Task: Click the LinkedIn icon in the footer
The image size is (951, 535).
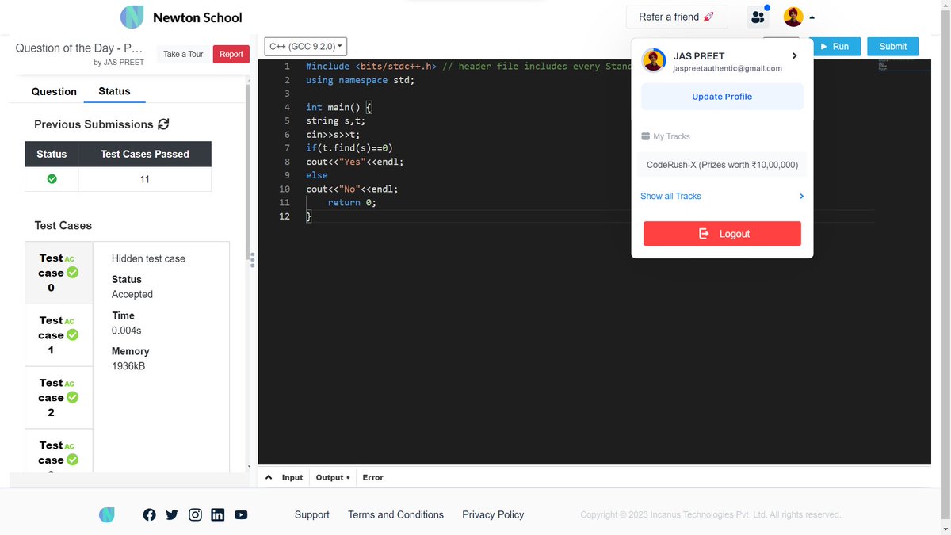Action: (x=218, y=514)
